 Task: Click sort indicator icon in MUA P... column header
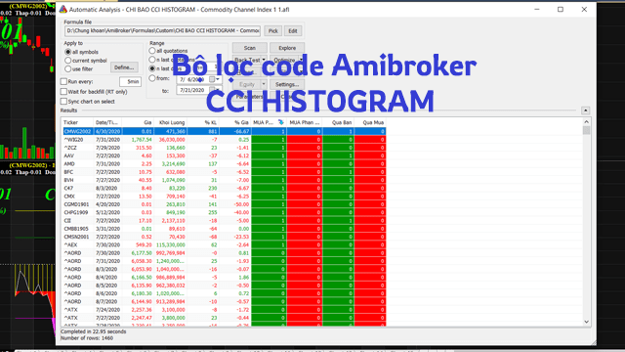(x=280, y=122)
